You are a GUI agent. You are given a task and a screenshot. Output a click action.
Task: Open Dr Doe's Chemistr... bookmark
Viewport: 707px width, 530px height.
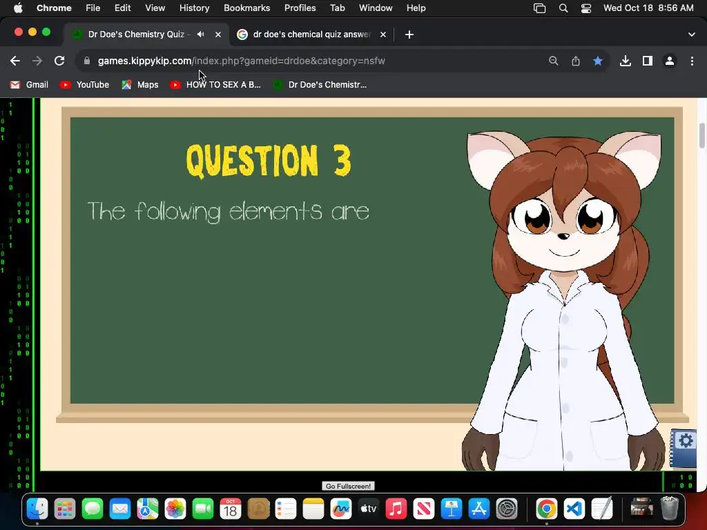coord(320,85)
